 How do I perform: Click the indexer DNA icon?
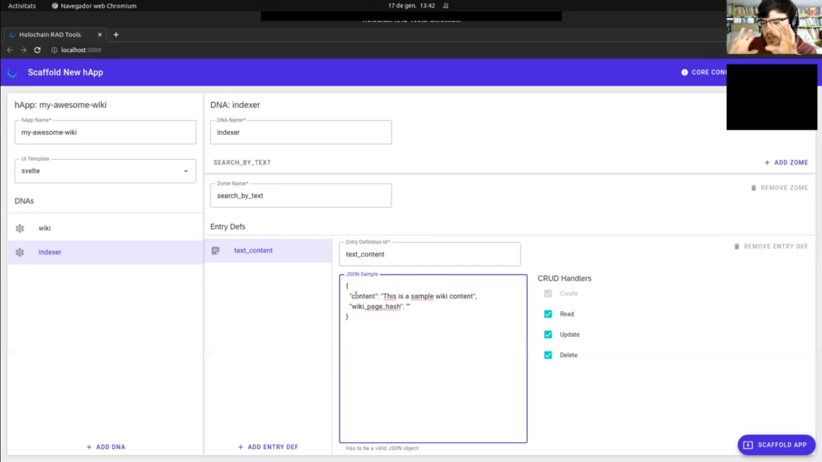pyautogui.click(x=20, y=252)
